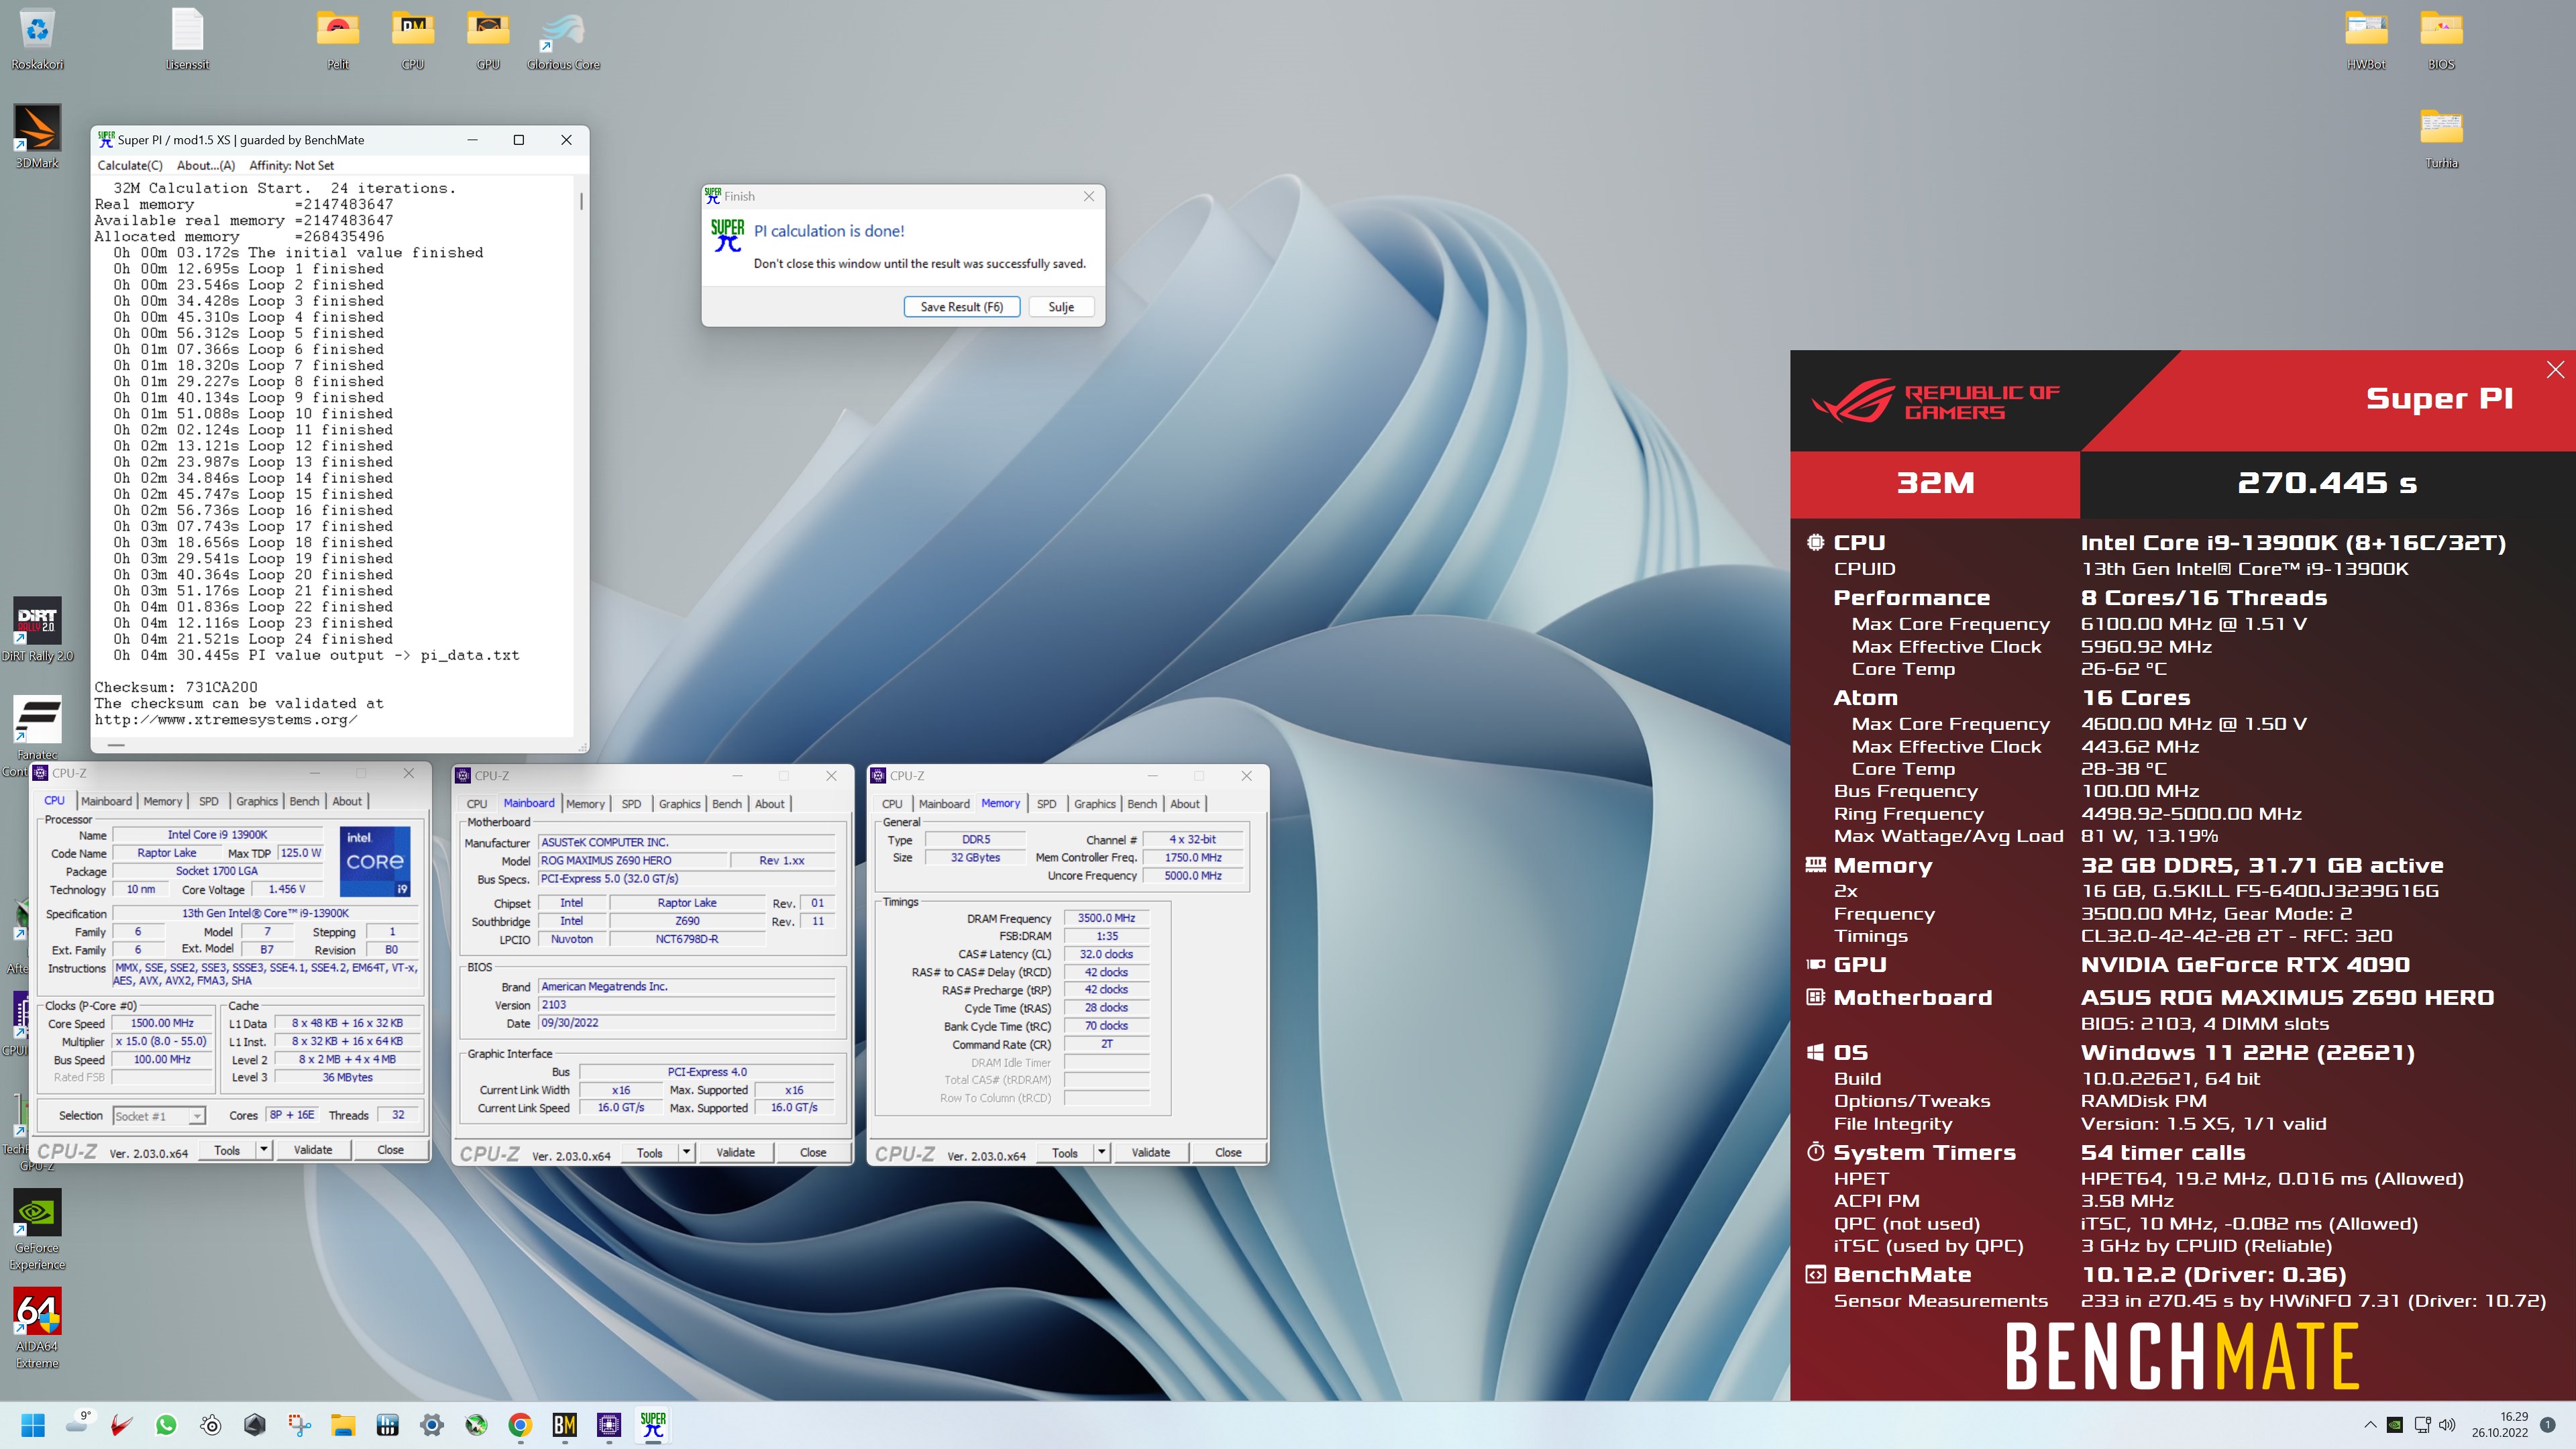Screen dimensions: 2576x1449
Task: Switch to About tab in Mainboard CPU-Z window
Action: click(769, 804)
